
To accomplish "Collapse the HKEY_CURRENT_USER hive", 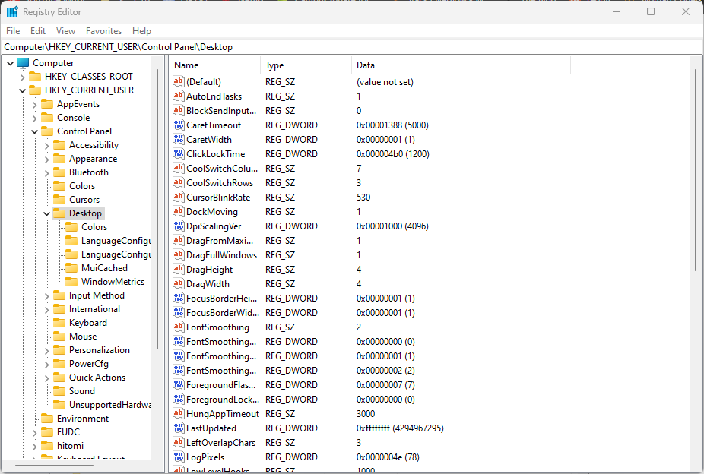I will (x=23, y=90).
